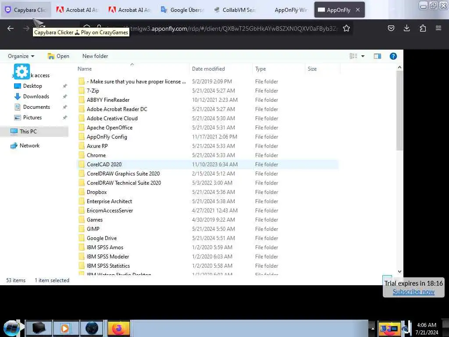Click the file list scrollbar up arrow

pos(399,67)
